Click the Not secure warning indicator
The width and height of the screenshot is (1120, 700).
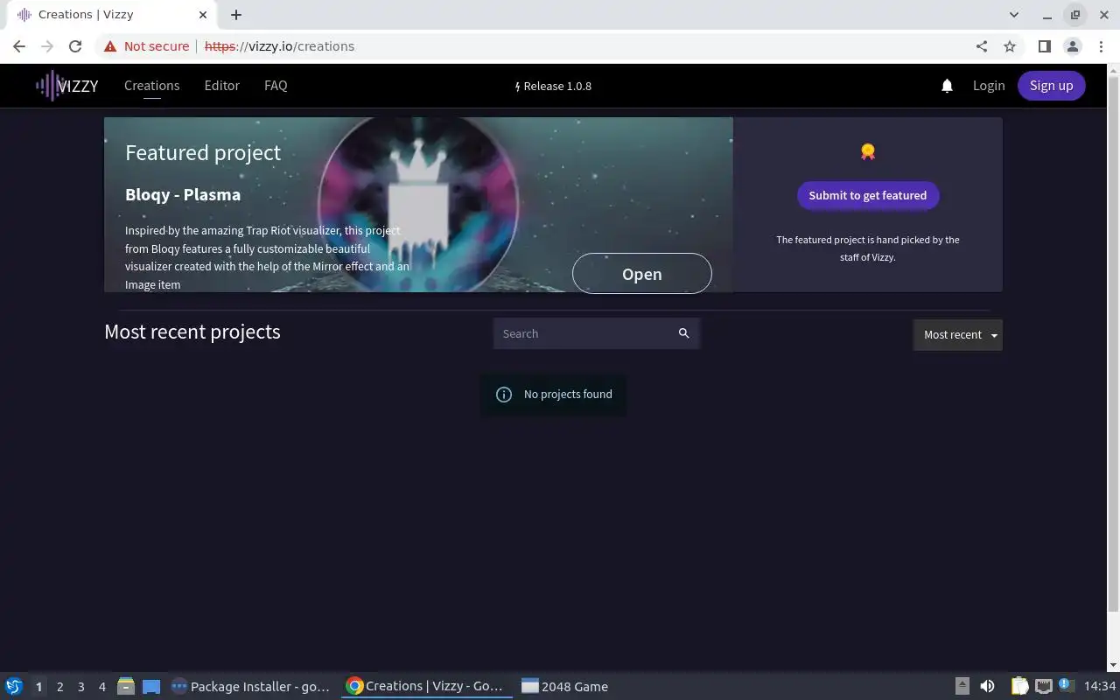(x=147, y=46)
